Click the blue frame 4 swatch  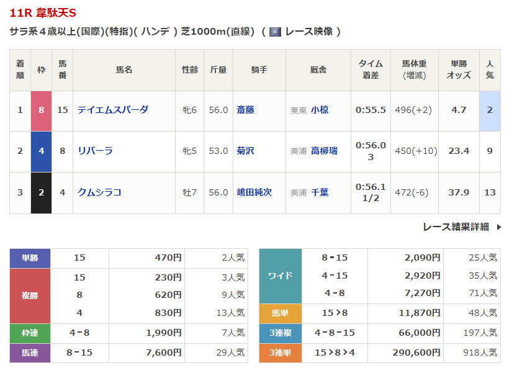click(41, 151)
